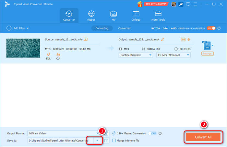Click the source video thumbnail
Image resolution: width=227 pixels, height=147 pixels.
[x=23, y=48]
